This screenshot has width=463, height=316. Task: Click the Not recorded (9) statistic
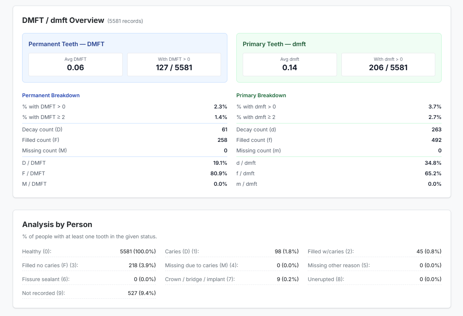point(89,293)
